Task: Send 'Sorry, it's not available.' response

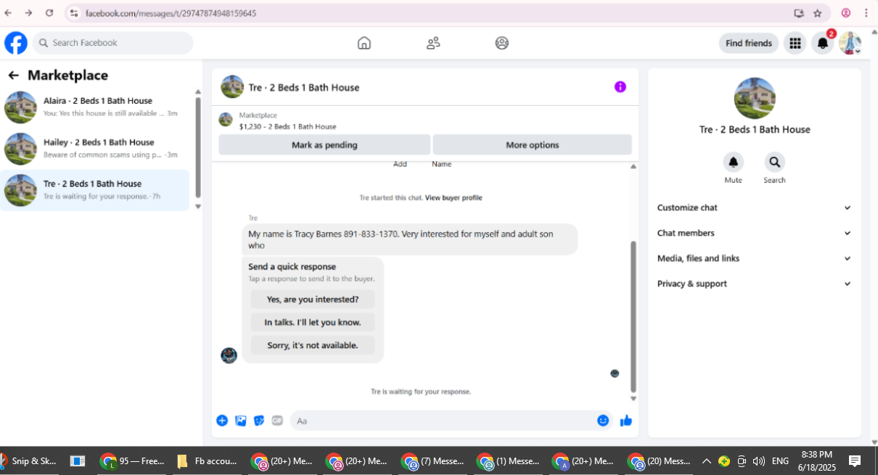Action: (x=313, y=345)
